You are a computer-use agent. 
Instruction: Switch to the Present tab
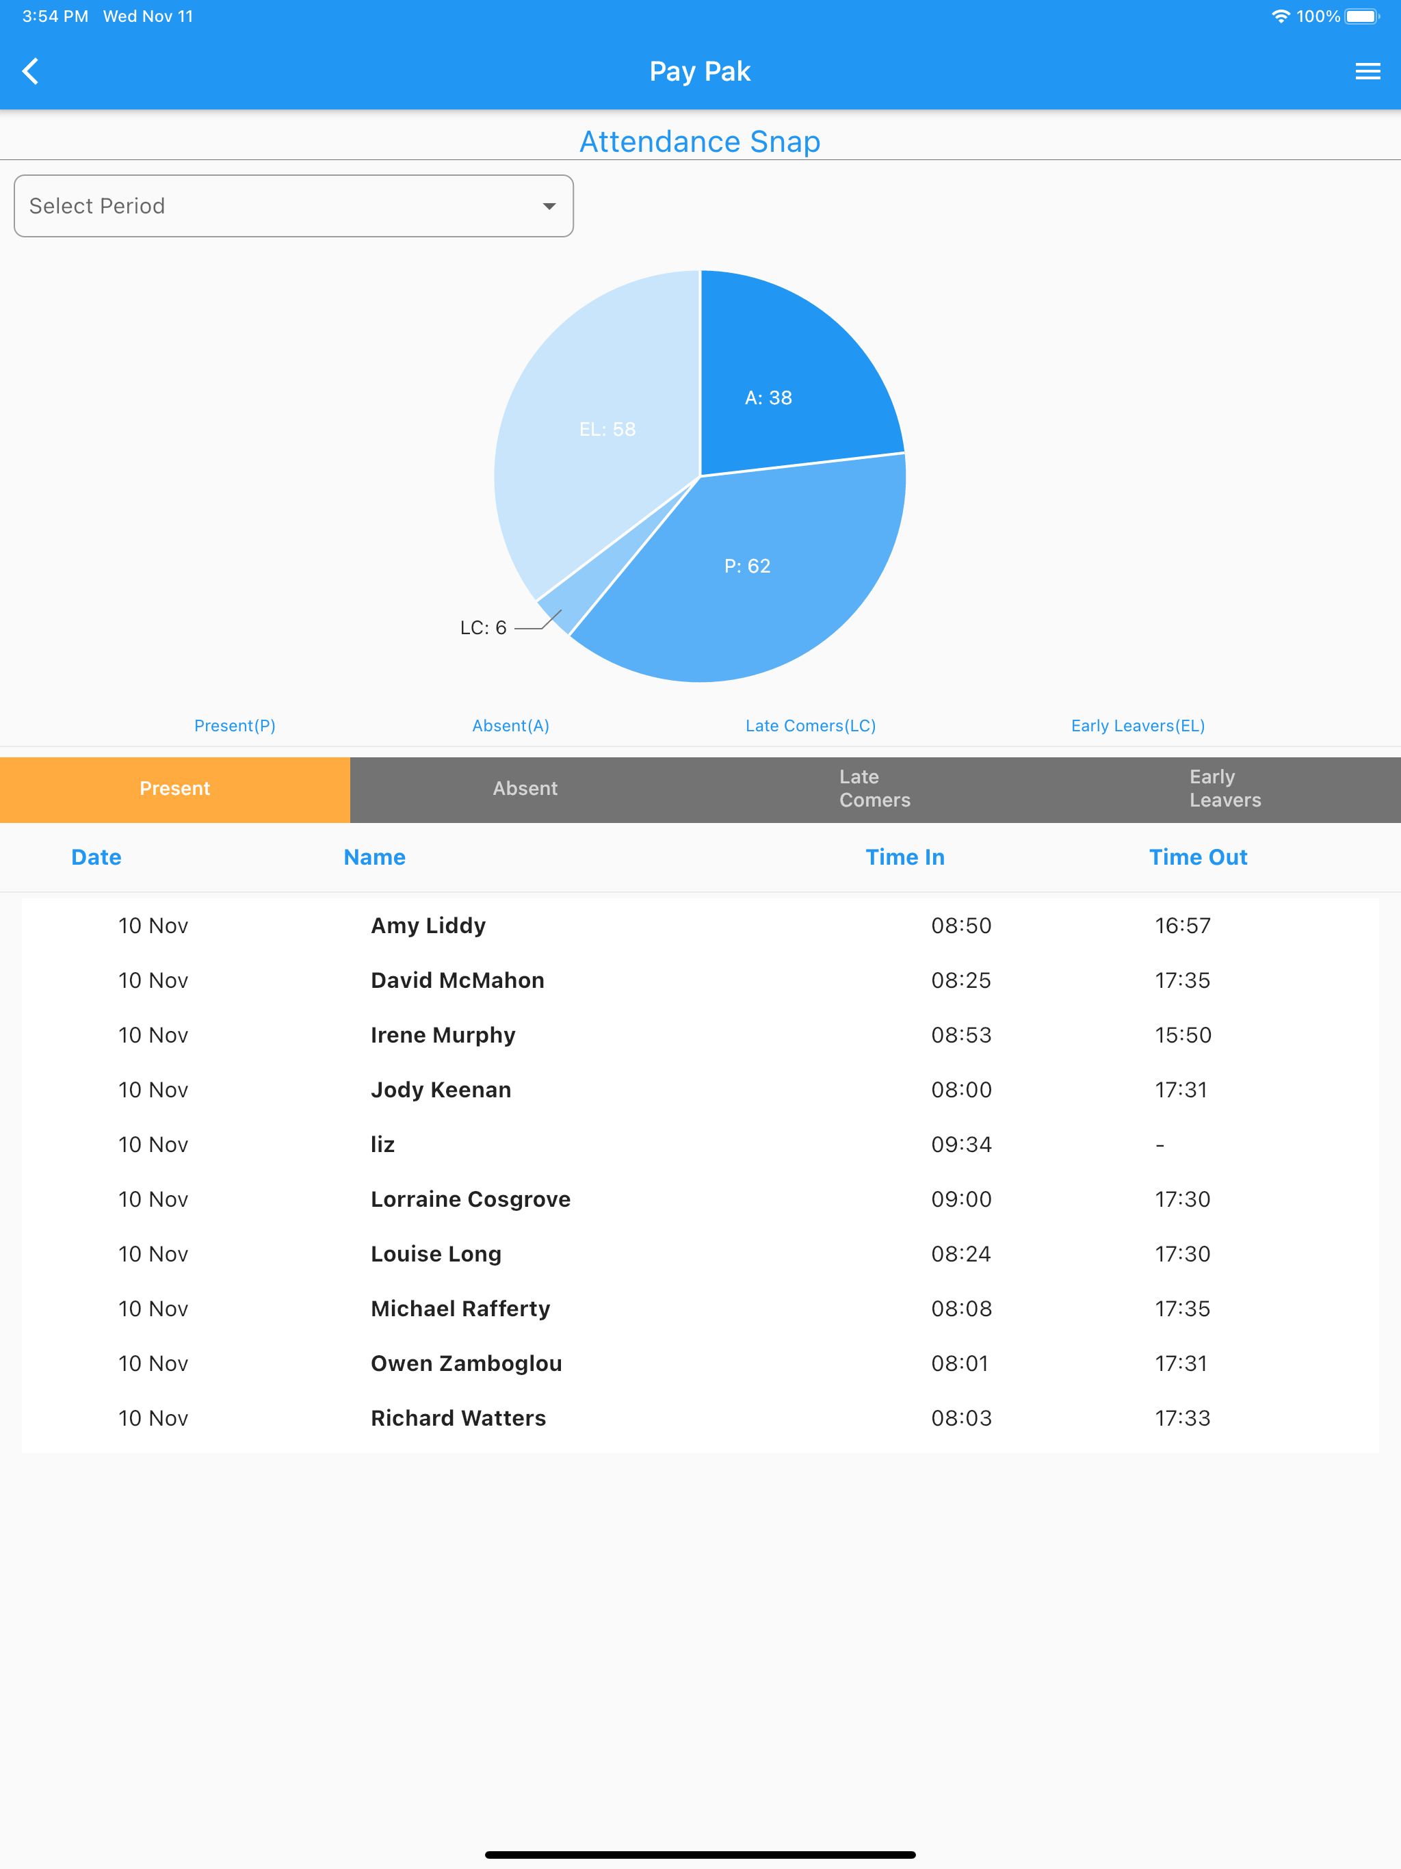point(175,788)
